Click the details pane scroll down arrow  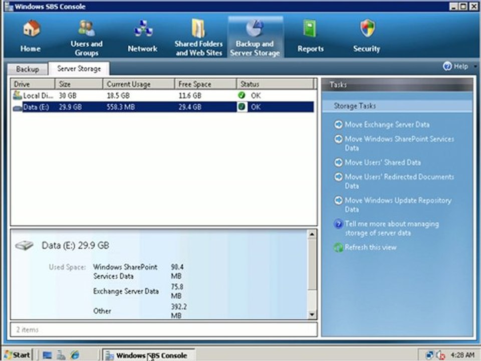[312, 314]
